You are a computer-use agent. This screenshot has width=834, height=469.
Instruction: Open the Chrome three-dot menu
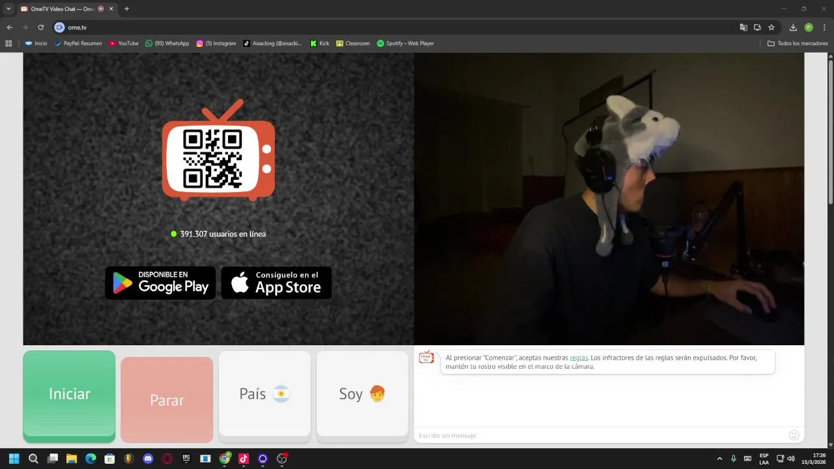pos(824,27)
